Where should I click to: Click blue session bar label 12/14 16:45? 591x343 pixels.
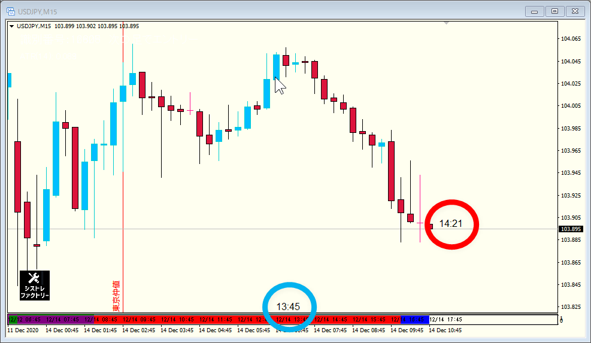(x=407, y=320)
